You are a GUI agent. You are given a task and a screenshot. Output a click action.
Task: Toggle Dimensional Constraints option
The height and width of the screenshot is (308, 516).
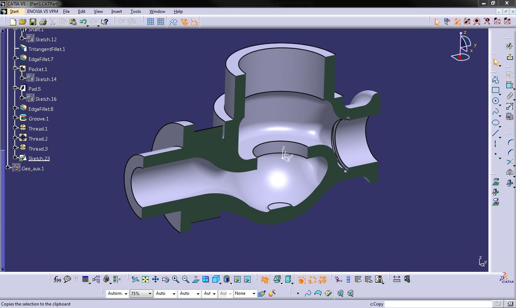(x=194, y=22)
